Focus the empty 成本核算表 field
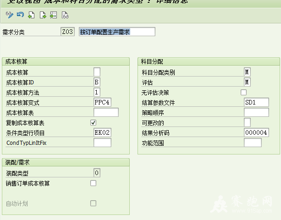This screenshot has height=220, width=281. coord(106,112)
